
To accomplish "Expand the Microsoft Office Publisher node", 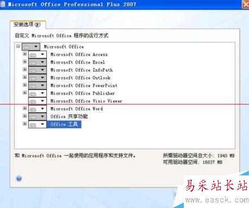I will pos(25,93).
